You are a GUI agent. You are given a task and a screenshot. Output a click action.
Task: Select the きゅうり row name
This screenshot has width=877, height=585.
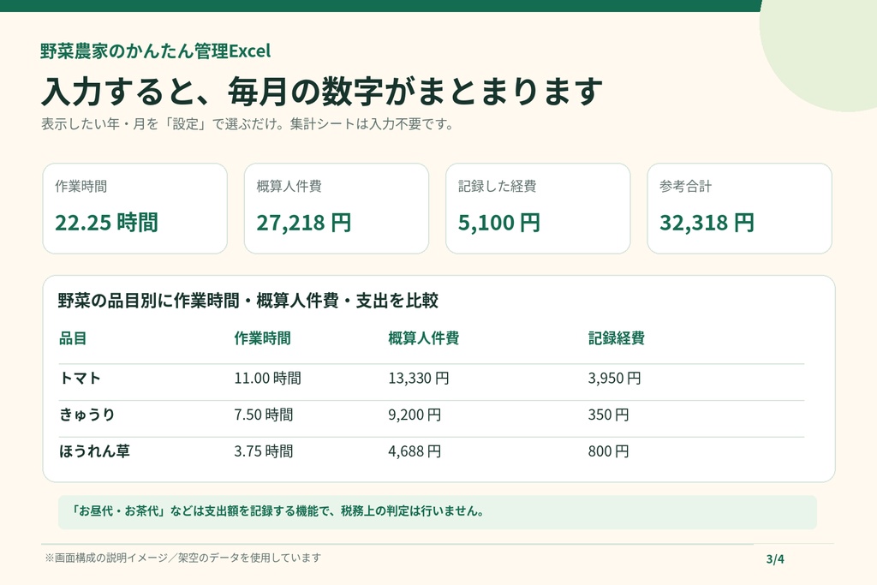(x=87, y=415)
